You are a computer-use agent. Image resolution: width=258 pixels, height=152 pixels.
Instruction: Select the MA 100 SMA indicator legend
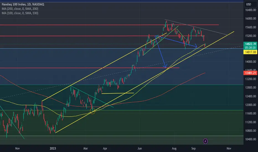tap(20, 13)
